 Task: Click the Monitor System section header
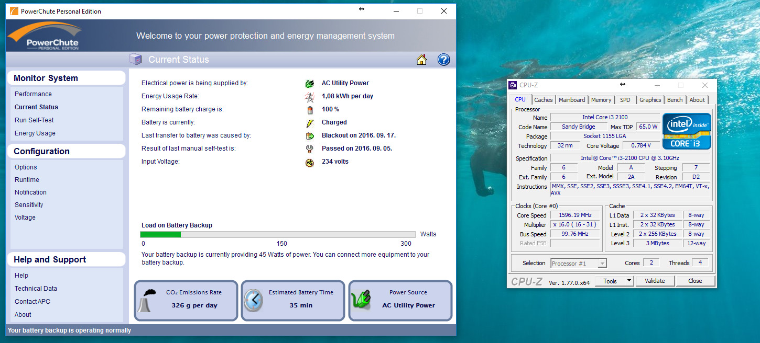(x=67, y=78)
